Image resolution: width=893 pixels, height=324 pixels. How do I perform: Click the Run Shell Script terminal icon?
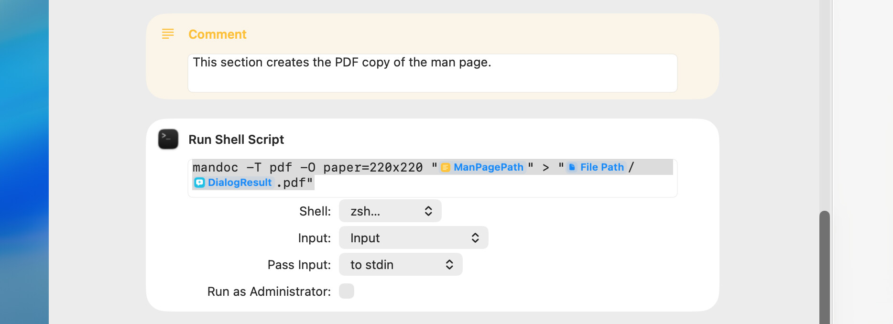pyautogui.click(x=168, y=139)
